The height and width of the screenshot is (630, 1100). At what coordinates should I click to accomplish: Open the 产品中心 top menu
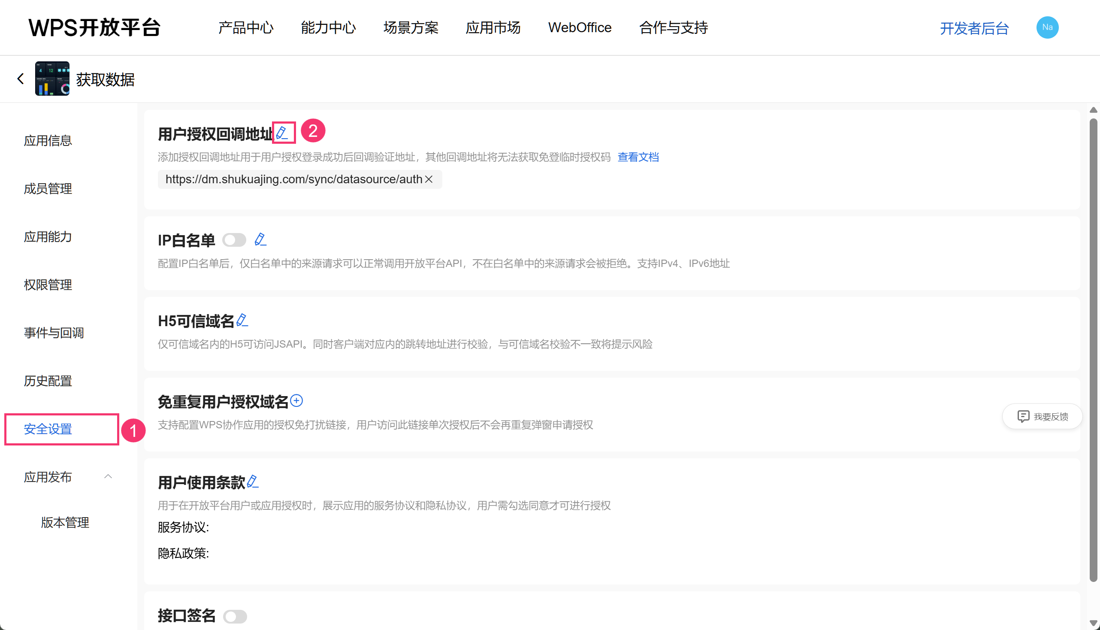(246, 27)
